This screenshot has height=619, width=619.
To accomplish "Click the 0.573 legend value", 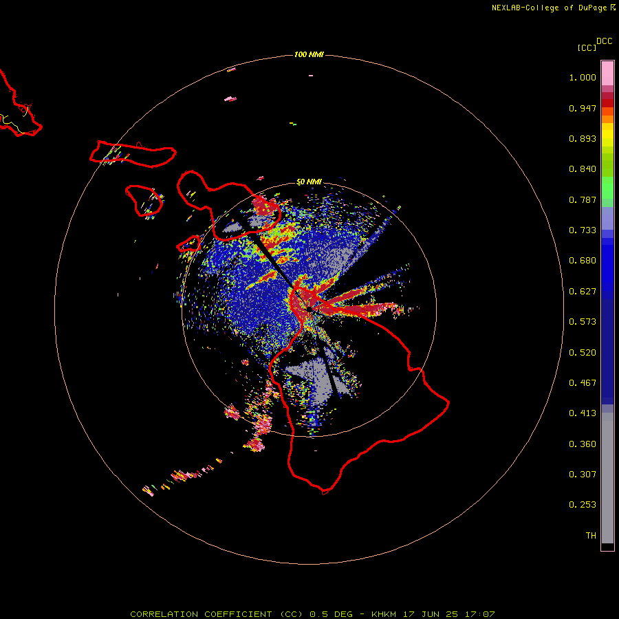I will coord(583,322).
